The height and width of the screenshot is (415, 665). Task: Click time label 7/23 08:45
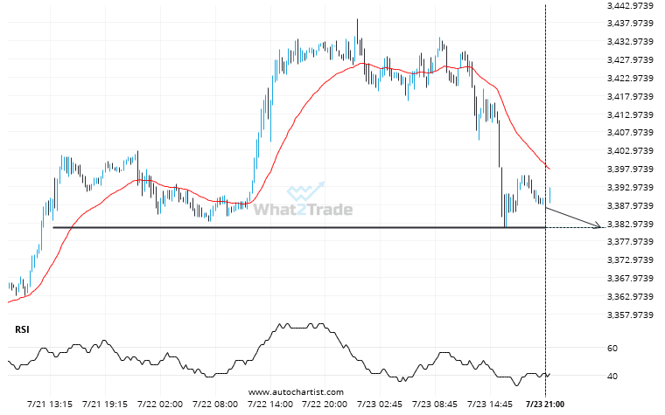[435, 404]
